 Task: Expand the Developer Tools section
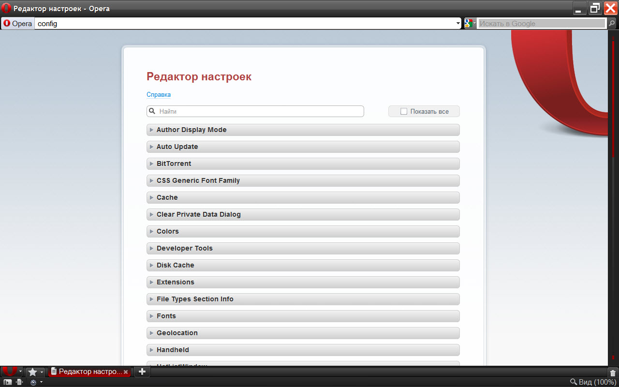tap(303, 248)
